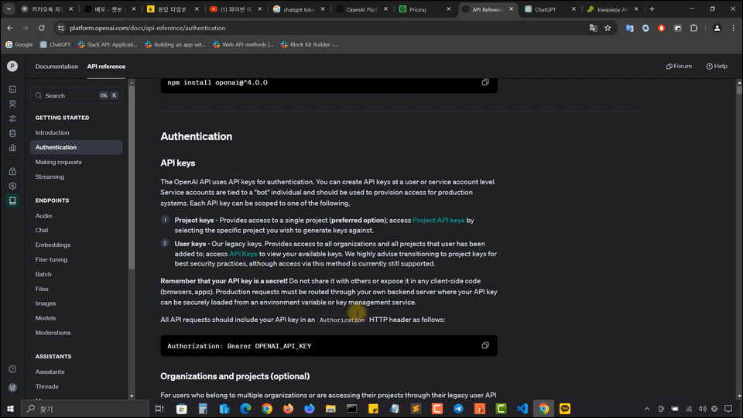743x418 pixels.
Task: Open KakaoTalk from the taskbar
Action: coord(565,409)
